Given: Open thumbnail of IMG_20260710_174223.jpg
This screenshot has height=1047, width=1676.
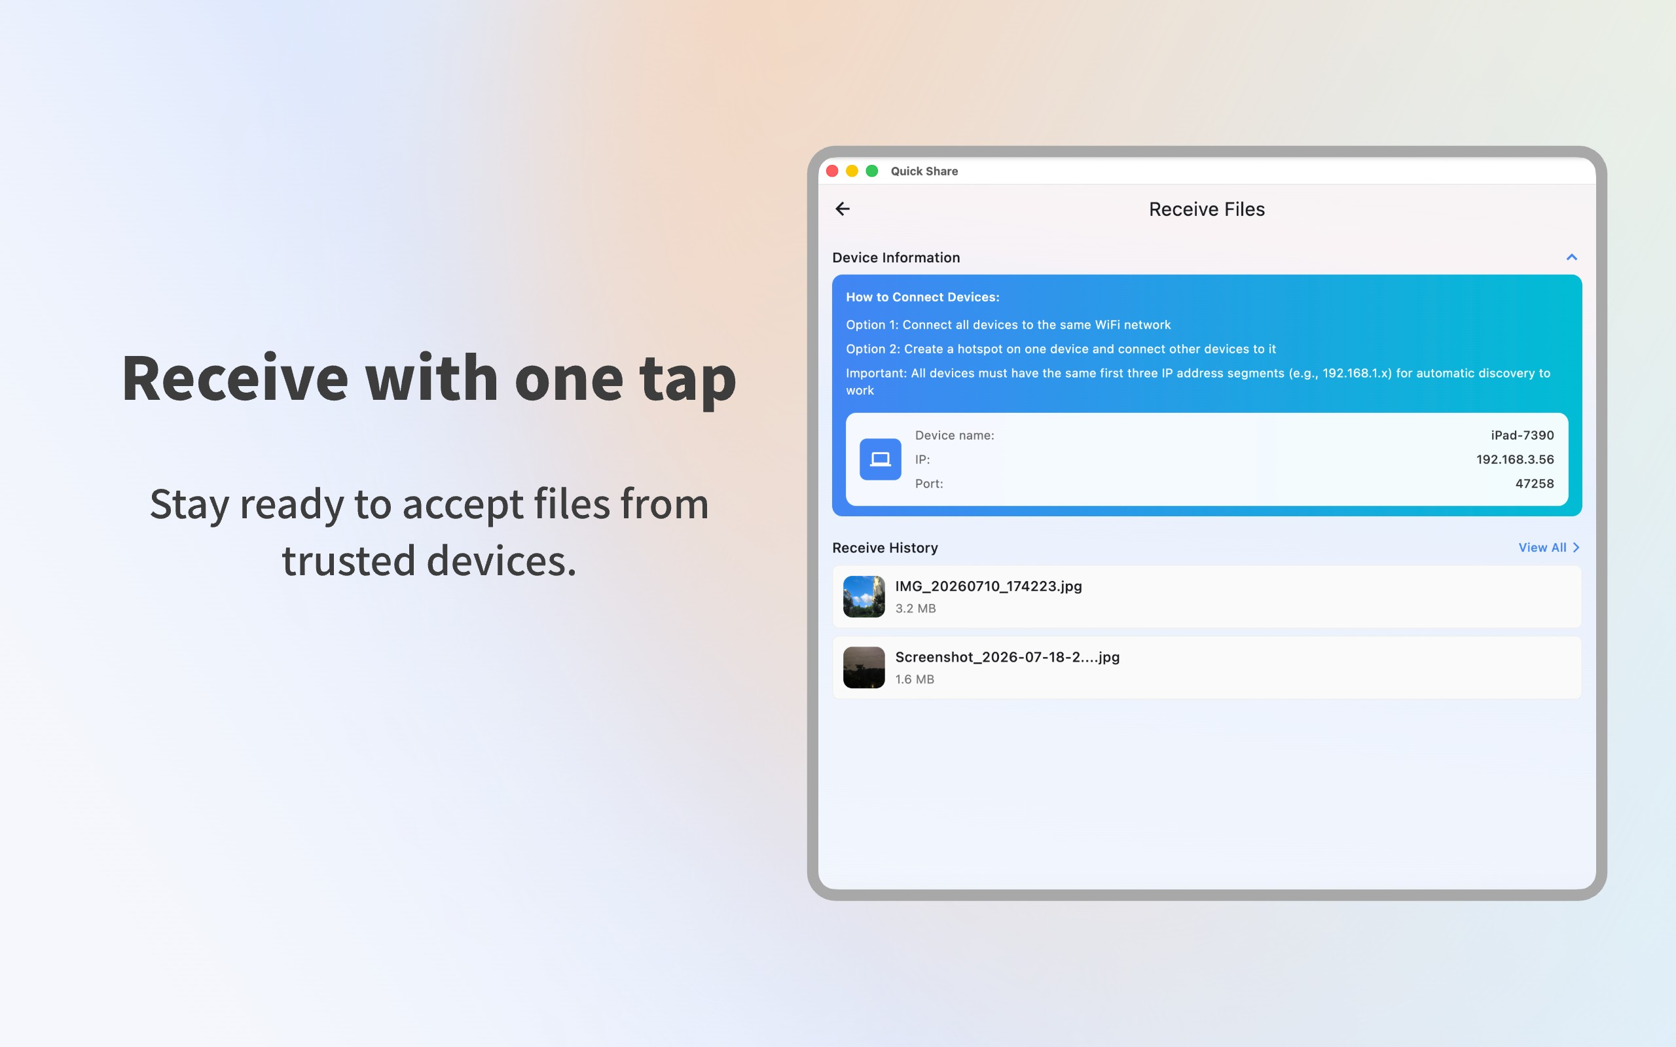Looking at the screenshot, I should tap(864, 596).
